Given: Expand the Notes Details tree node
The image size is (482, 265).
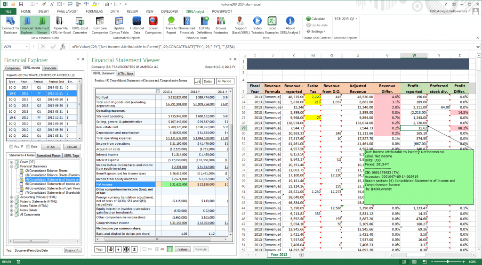Looking at the screenshot, I should [x=12, y=210].
